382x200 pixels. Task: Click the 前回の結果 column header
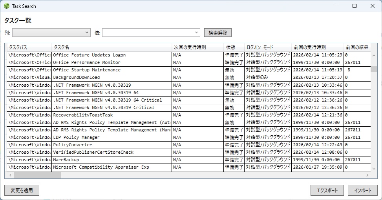357,47
